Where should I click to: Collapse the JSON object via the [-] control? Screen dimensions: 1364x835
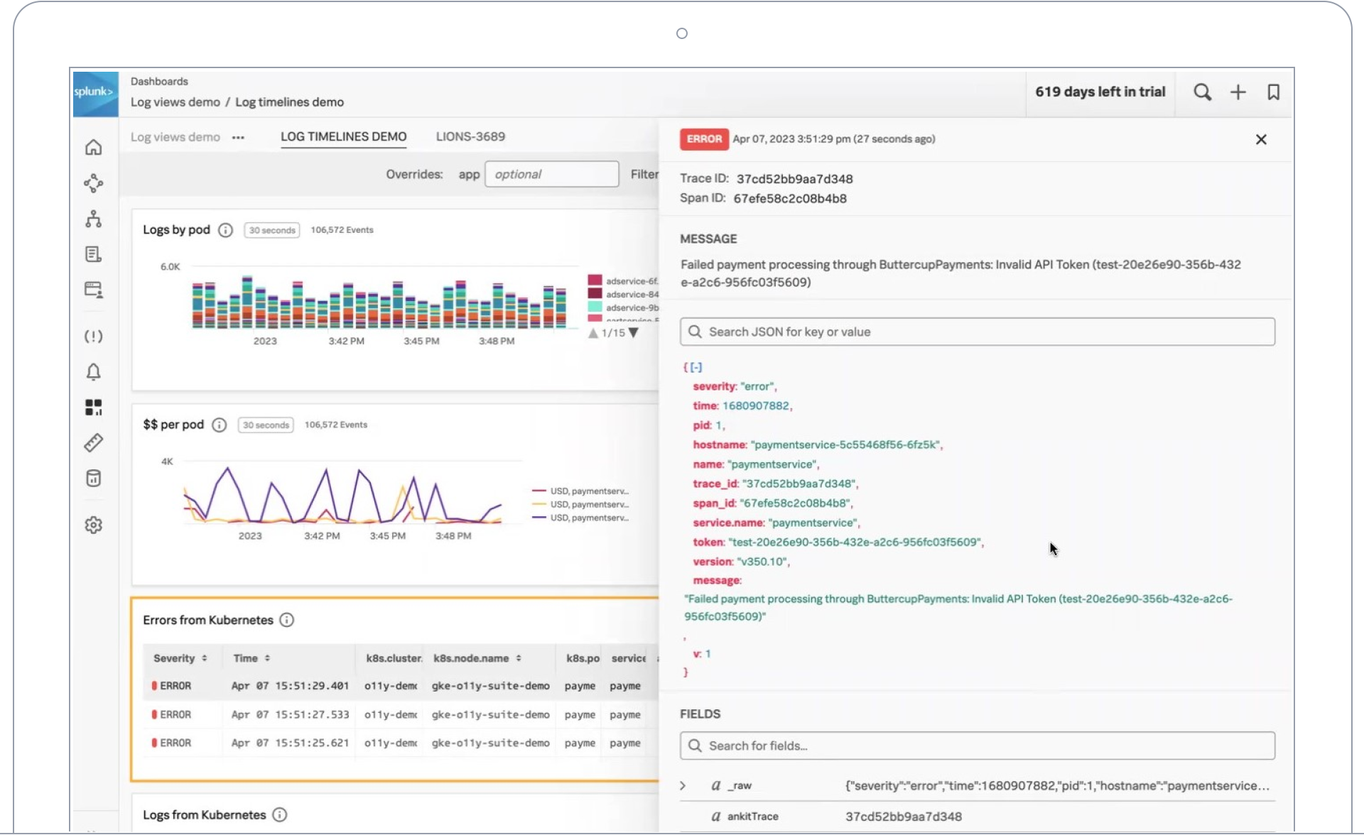tap(695, 367)
